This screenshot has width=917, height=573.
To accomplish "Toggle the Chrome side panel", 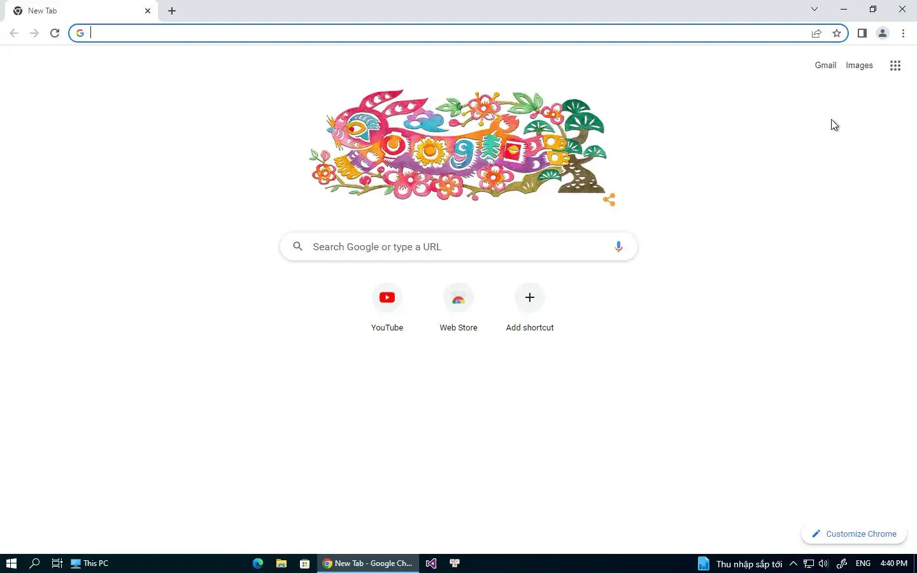I will (x=862, y=33).
